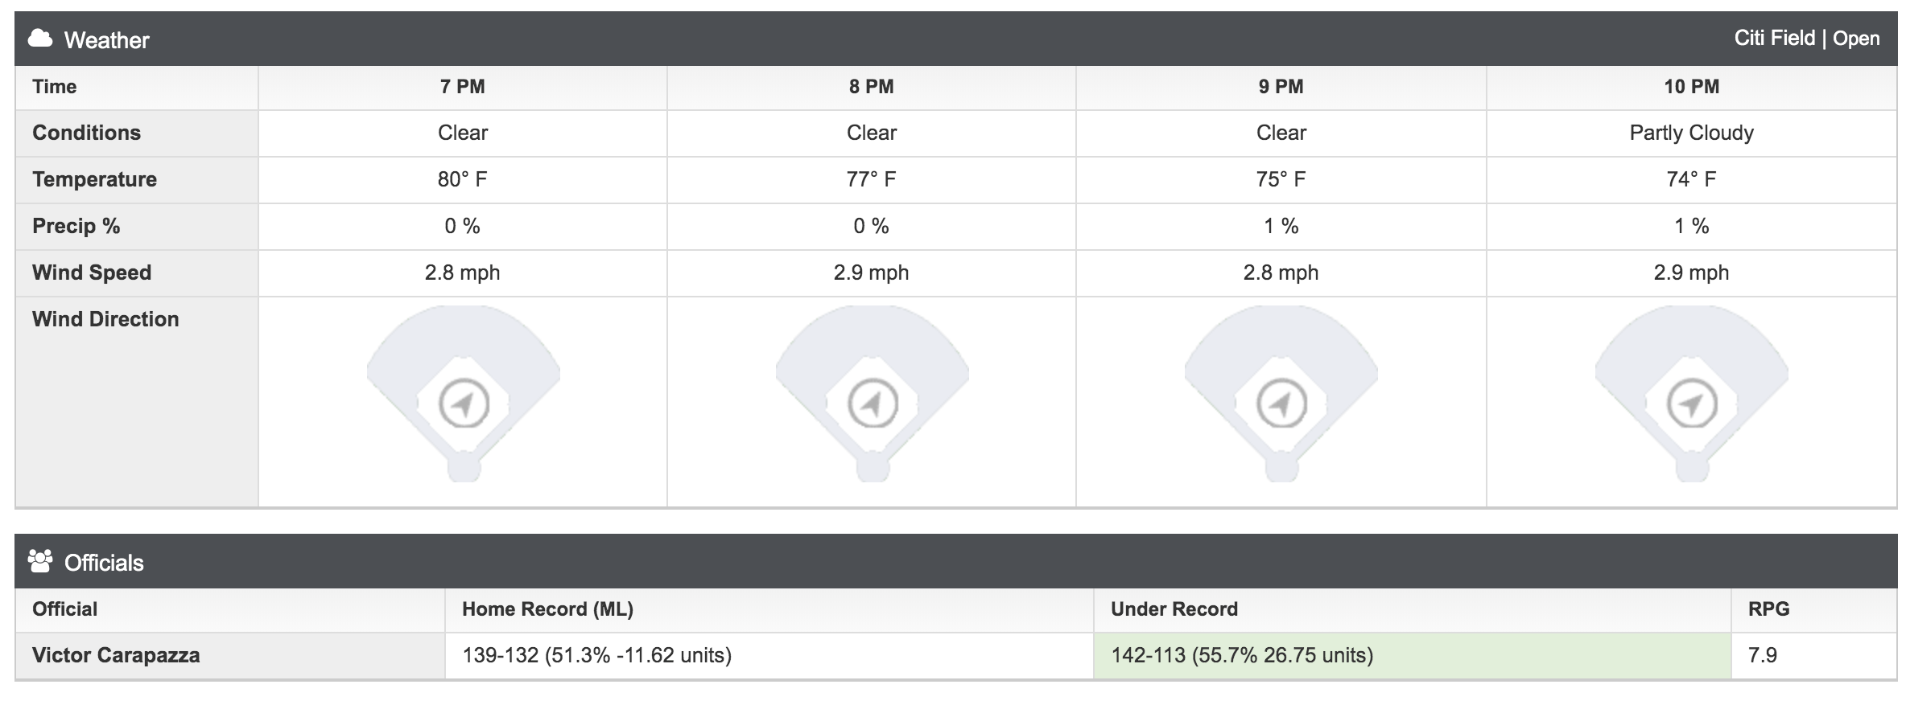
Task: Click the Partly Cloudy conditions cell
Action: tap(1692, 133)
